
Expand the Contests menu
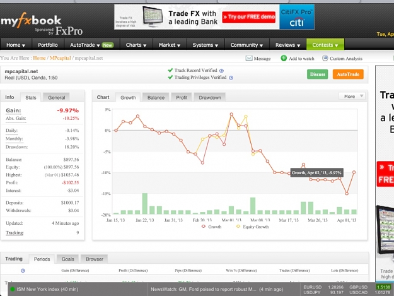click(325, 45)
